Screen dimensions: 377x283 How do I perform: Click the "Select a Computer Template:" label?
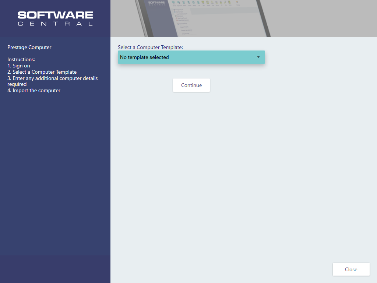[x=150, y=47]
